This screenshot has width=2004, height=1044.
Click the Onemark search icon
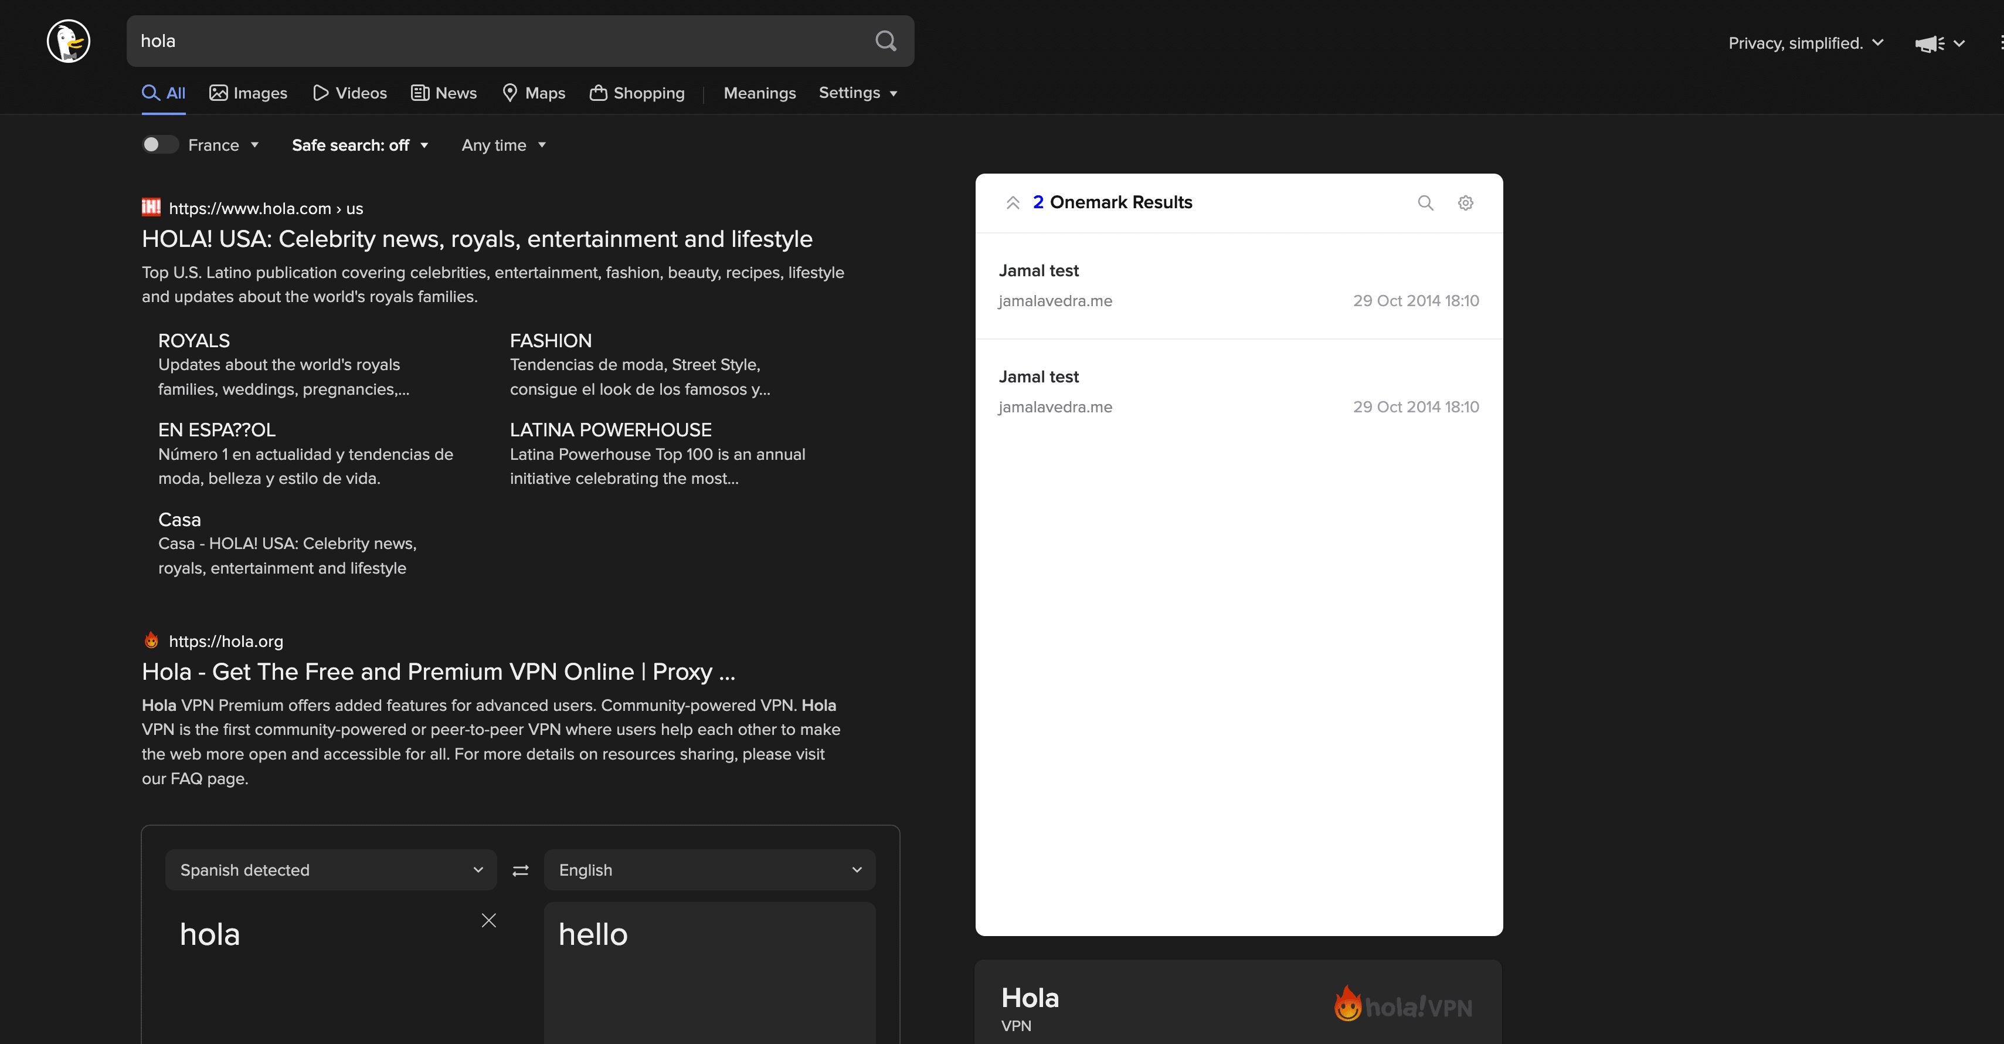click(1426, 203)
